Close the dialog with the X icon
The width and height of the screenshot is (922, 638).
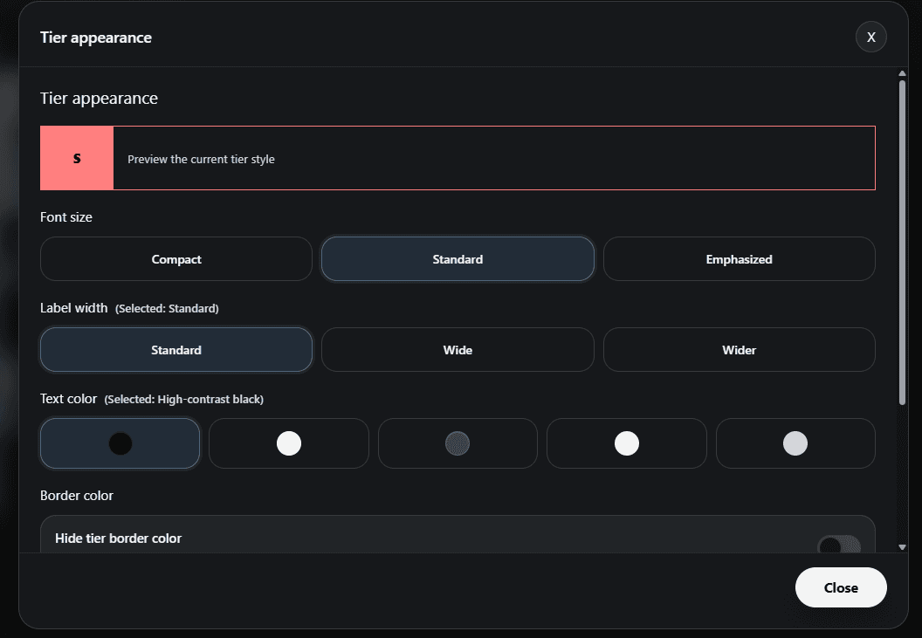870,38
